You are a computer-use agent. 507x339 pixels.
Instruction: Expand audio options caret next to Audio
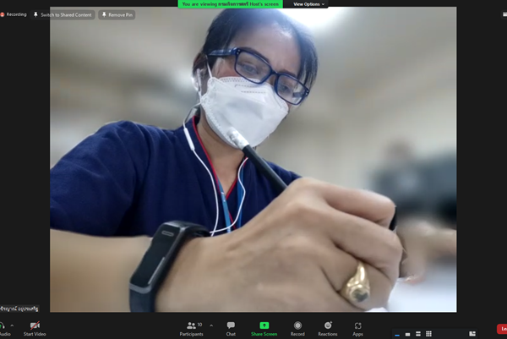pos(12,325)
